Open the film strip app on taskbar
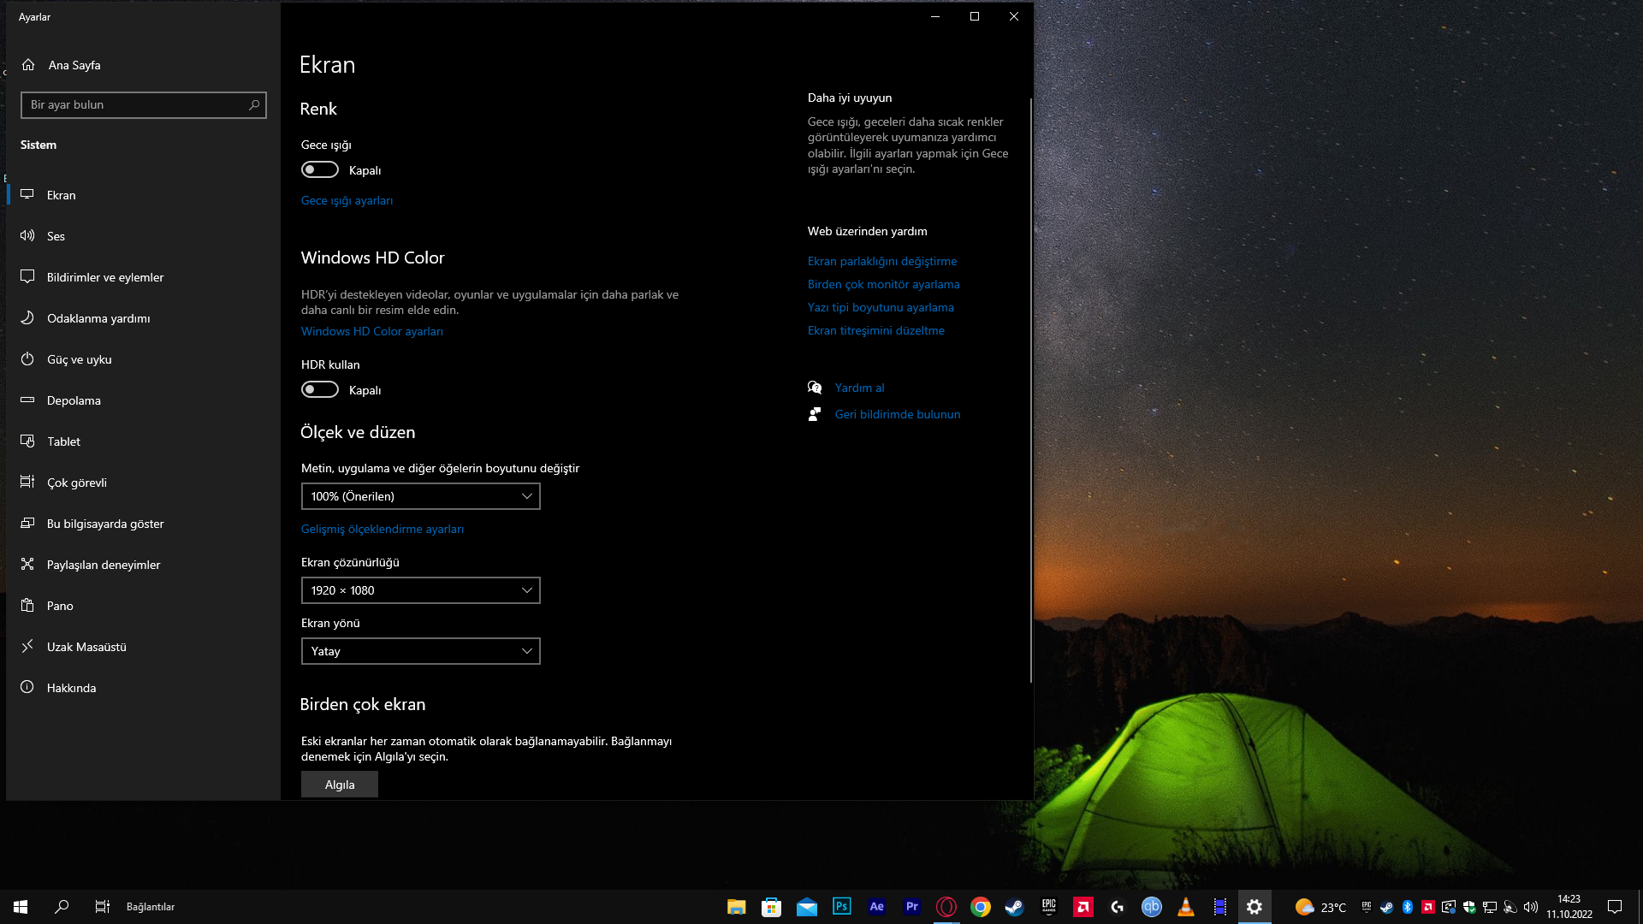1643x924 pixels. point(1220,907)
